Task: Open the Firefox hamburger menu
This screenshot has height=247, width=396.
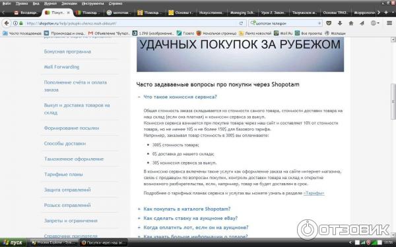Action: [389, 23]
